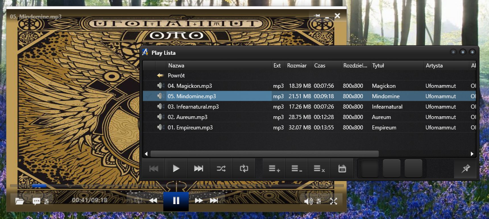Go to previous track in Play Lista toolbar
This screenshot has height=219, width=489.
tap(154, 169)
